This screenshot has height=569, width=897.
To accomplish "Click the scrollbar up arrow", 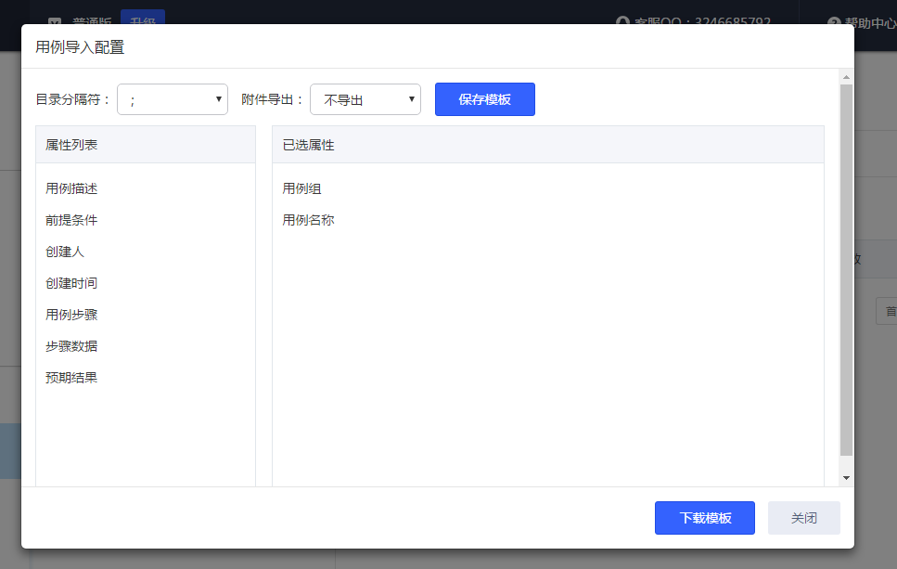I will pos(846,76).
